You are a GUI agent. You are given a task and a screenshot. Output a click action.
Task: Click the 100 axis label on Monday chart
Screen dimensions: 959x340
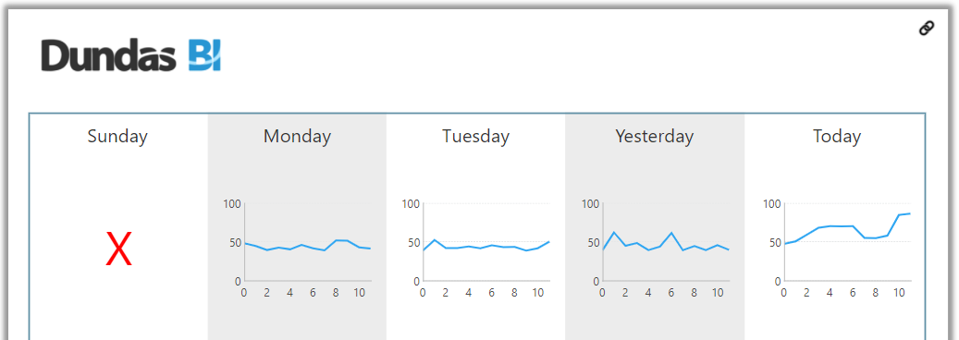click(x=232, y=203)
